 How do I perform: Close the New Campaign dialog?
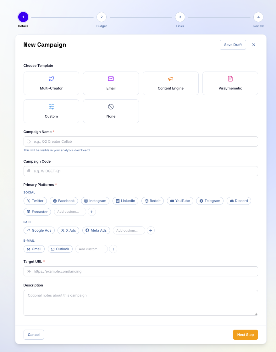click(254, 45)
